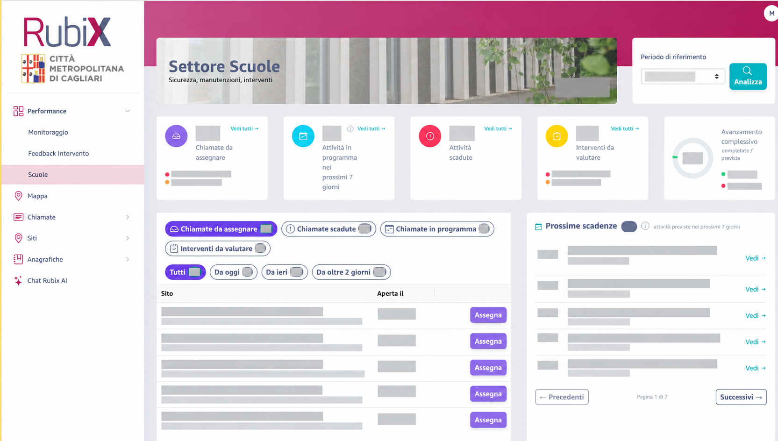
Task: Click the Analizza button
Action: tap(748, 76)
